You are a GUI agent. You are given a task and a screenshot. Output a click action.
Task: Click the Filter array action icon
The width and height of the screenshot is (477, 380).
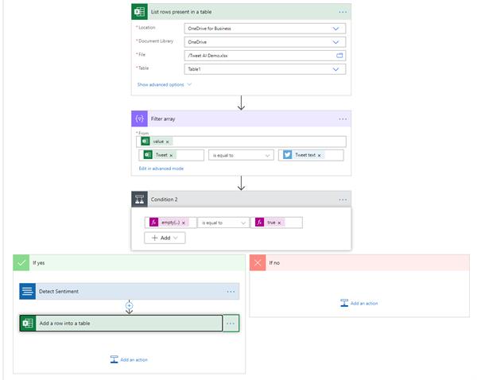pyautogui.click(x=140, y=118)
